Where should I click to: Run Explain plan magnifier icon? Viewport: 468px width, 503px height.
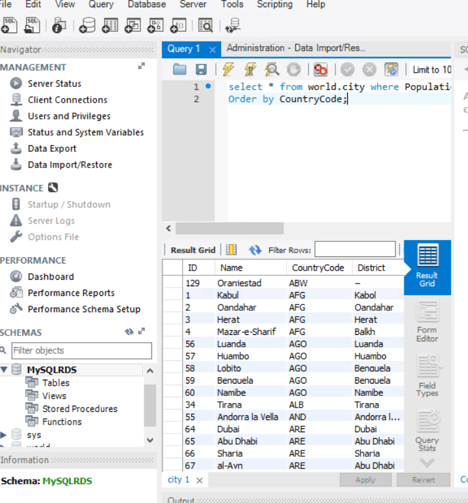click(272, 69)
